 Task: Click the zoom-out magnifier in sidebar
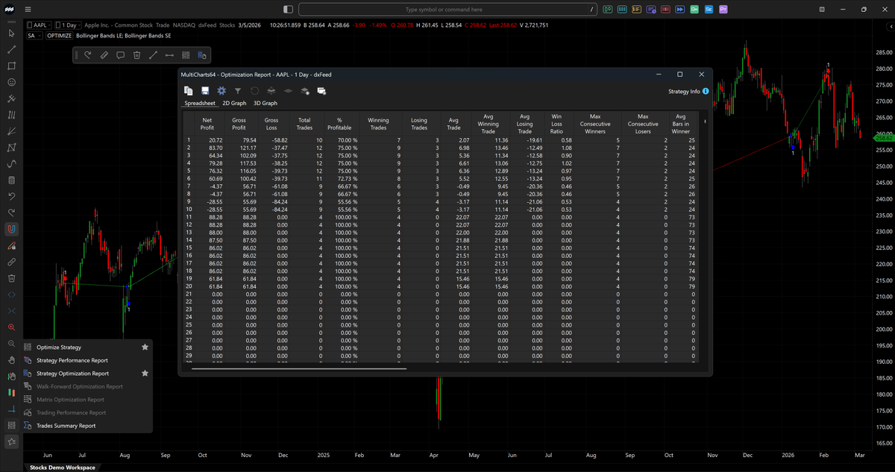tap(11, 344)
